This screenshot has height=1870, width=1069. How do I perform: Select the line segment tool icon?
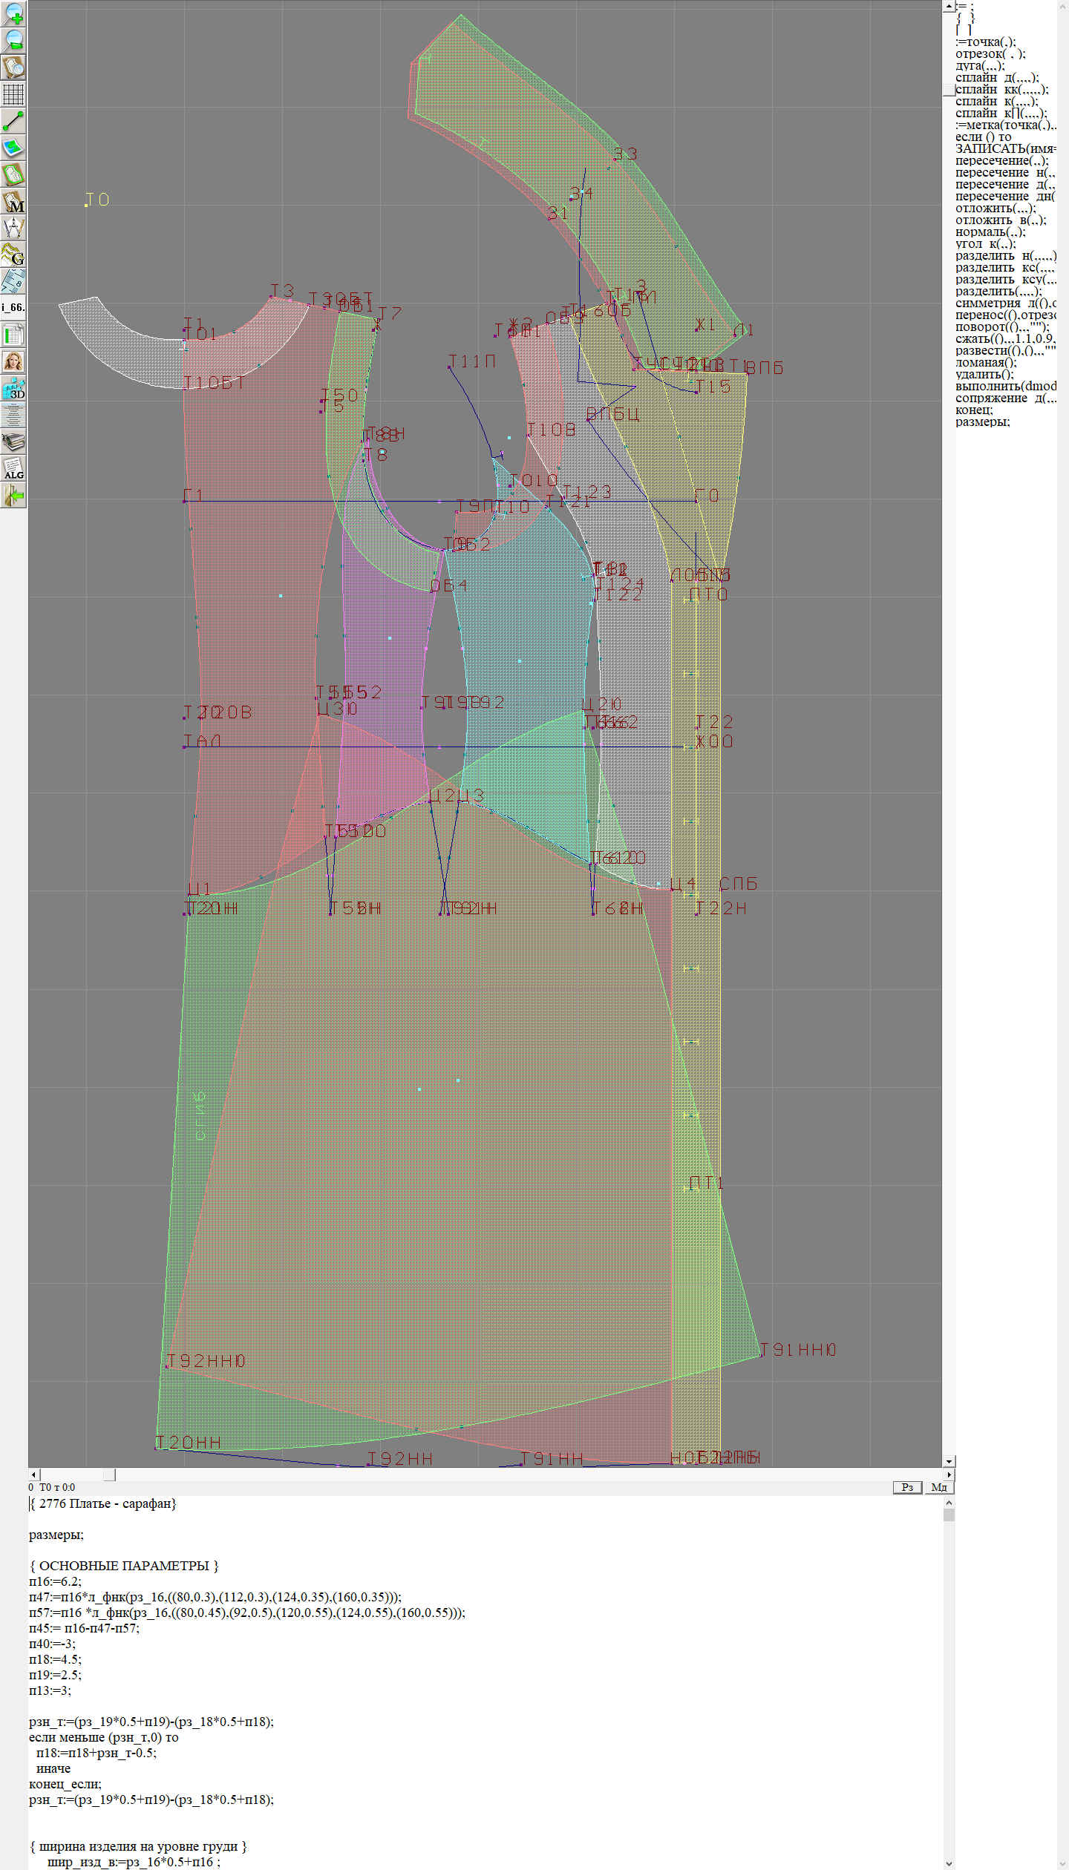[x=13, y=120]
